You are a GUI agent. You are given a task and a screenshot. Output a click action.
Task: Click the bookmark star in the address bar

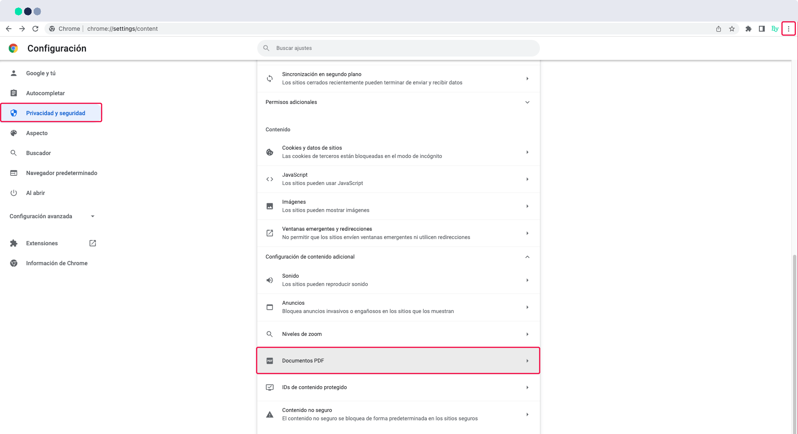tap(732, 29)
